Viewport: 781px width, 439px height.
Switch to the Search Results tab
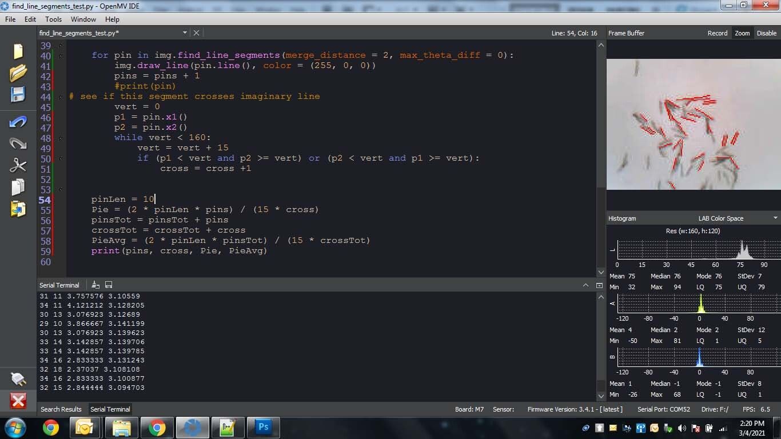pos(61,409)
